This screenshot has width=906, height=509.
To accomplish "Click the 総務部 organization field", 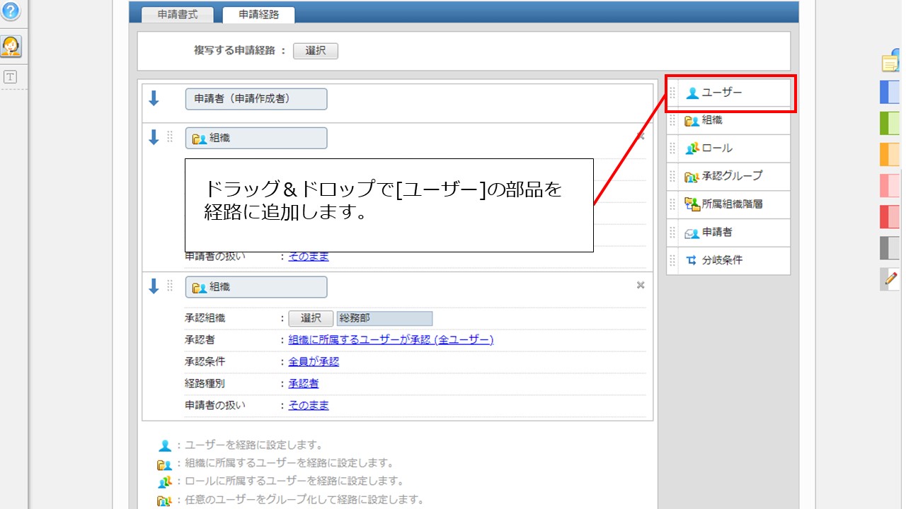I will [384, 318].
